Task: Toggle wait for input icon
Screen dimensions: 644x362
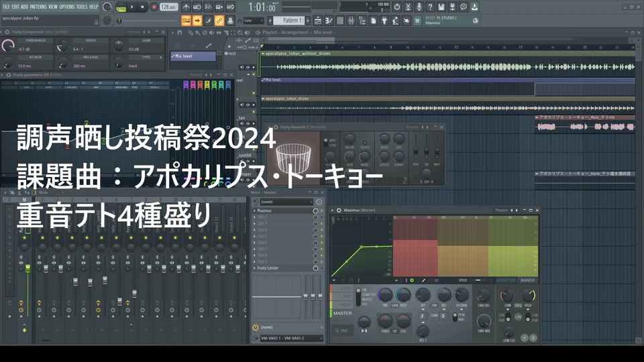Action: [x=197, y=7]
